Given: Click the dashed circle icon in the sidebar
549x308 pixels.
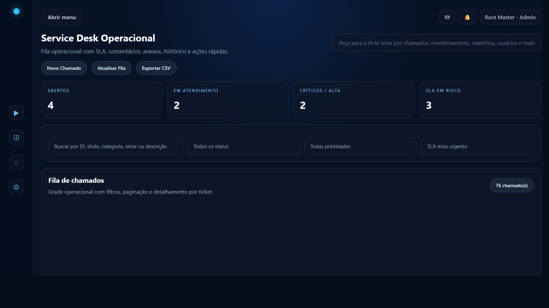Looking at the screenshot, I should pyautogui.click(x=16, y=162).
